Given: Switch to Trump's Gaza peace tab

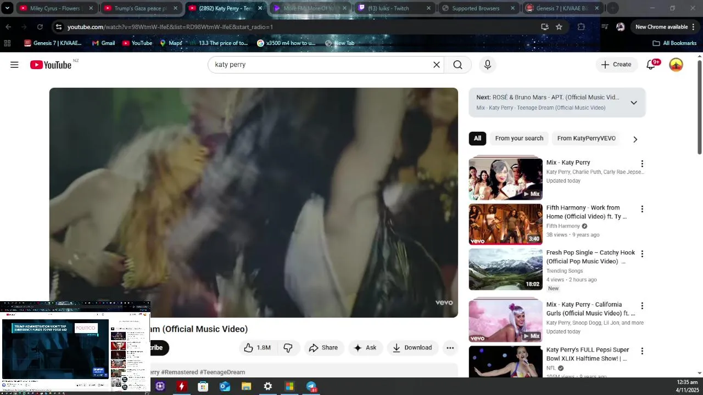Looking at the screenshot, I should [140, 8].
